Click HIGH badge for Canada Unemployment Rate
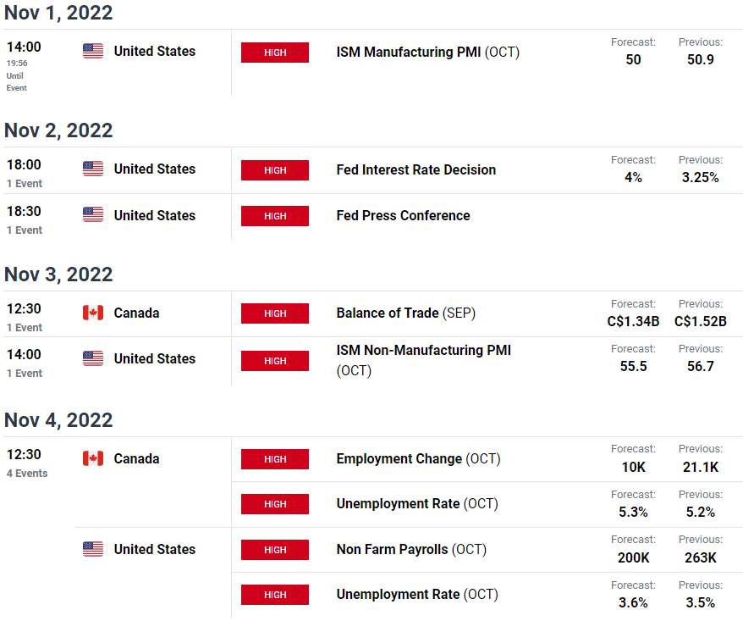Image resolution: width=743 pixels, height=621 pixels. pos(275,504)
